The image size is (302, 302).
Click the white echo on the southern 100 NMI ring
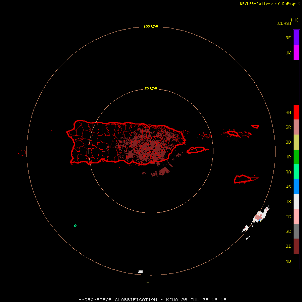(x=141, y=271)
